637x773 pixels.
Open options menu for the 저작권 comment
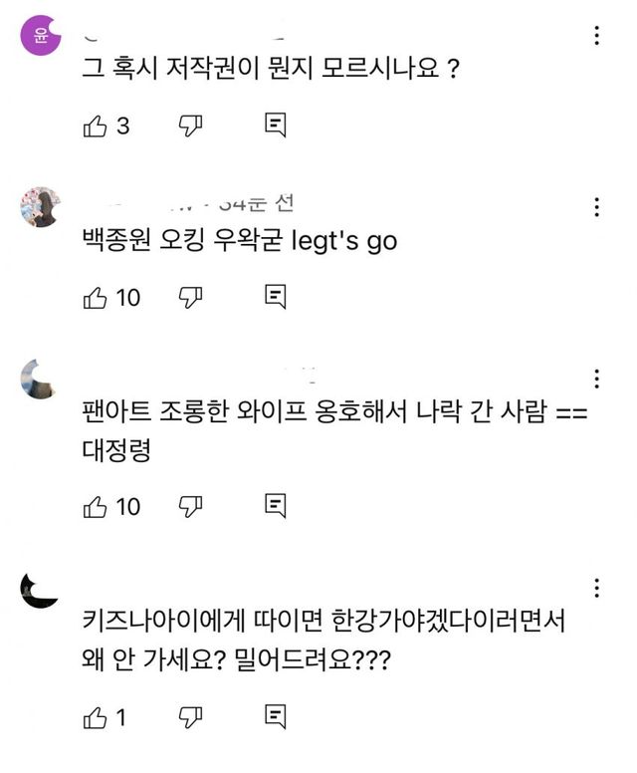pyautogui.click(x=596, y=36)
